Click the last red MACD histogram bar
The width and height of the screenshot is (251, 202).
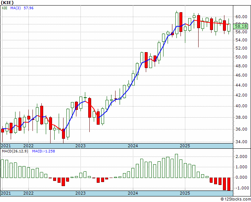coord(229,184)
